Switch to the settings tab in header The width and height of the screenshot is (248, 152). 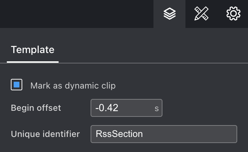coord(233,14)
